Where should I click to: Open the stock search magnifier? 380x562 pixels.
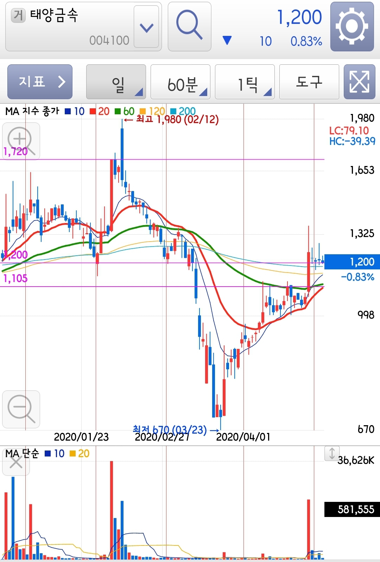coord(189,26)
